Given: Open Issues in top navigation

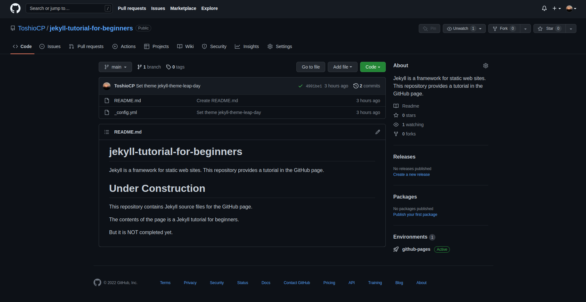Looking at the screenshot, I should click(158, 8).
